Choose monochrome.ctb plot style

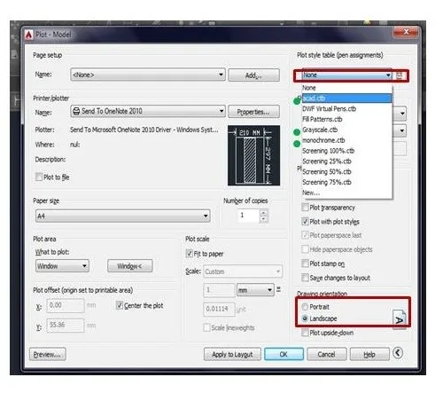[323, 140]
